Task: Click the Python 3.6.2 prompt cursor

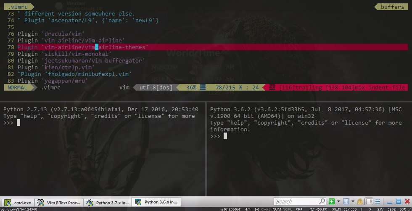Action: click(x=225, y=136)
